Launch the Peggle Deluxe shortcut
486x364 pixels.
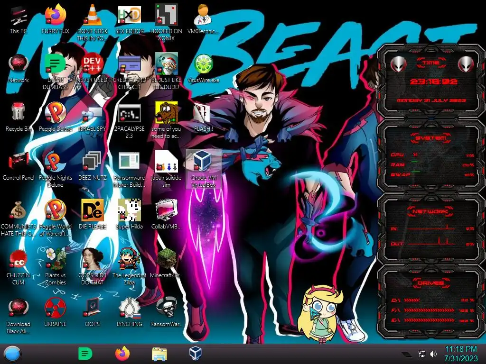point(56,118)
